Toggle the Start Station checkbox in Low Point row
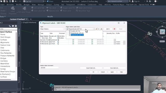Screen dimensions: 166x93 [x=73, y=44]
